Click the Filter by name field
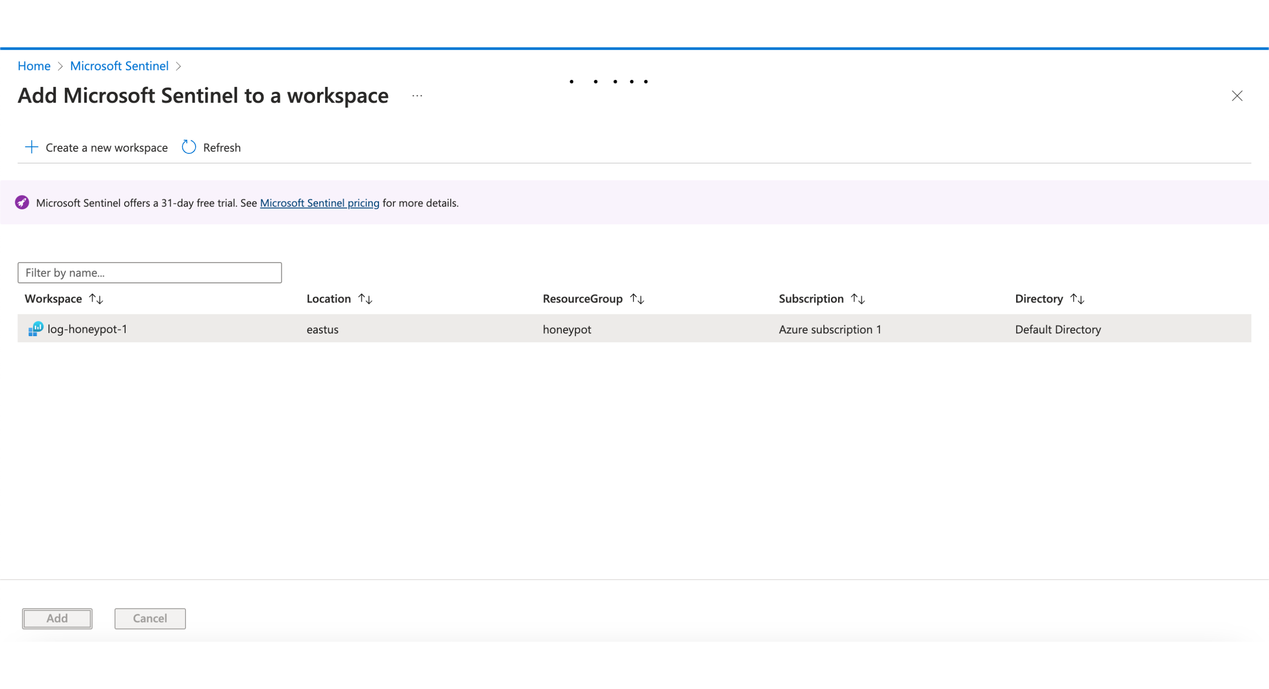This screenshot has width=1269, height=689. point(149,273)
